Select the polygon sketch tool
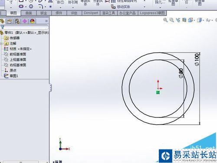 (x=31, y=7)
